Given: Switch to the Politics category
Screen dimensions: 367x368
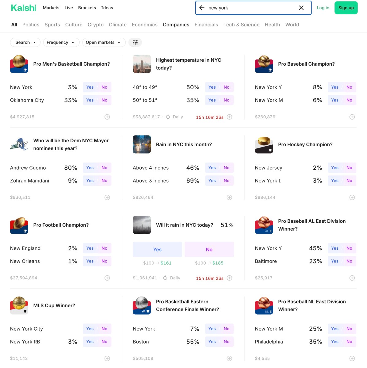Looking at the screenshot, I should coord(31,25).
